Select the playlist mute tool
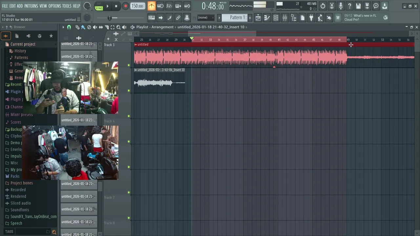Screen dimensions: 420x236 click(x=95, y=27)
